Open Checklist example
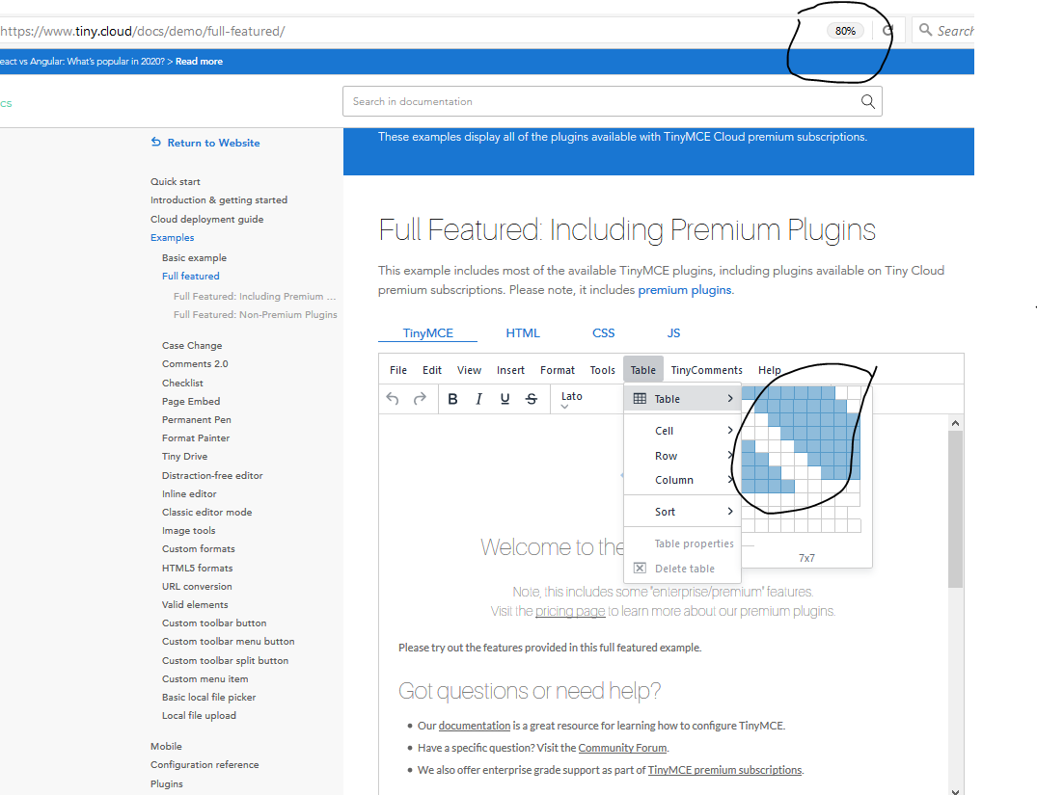Screen dimensions: 1037x795 click(x=182, y=384)
